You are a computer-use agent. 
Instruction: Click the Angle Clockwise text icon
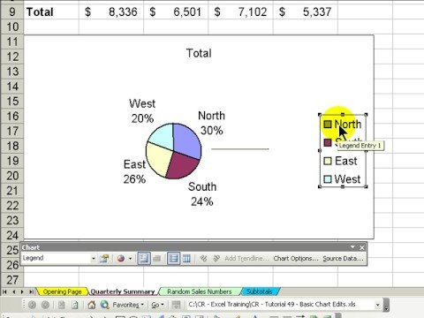point(203,259)
